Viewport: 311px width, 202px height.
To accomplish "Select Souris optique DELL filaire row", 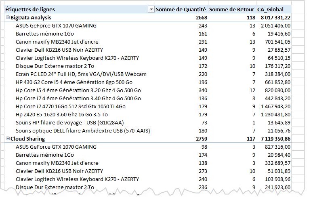I will click(x=83, y=131).
